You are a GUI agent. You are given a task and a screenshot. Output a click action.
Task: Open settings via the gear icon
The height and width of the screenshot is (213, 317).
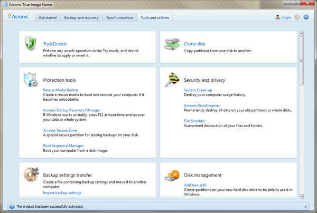click(x=297, y=17)
